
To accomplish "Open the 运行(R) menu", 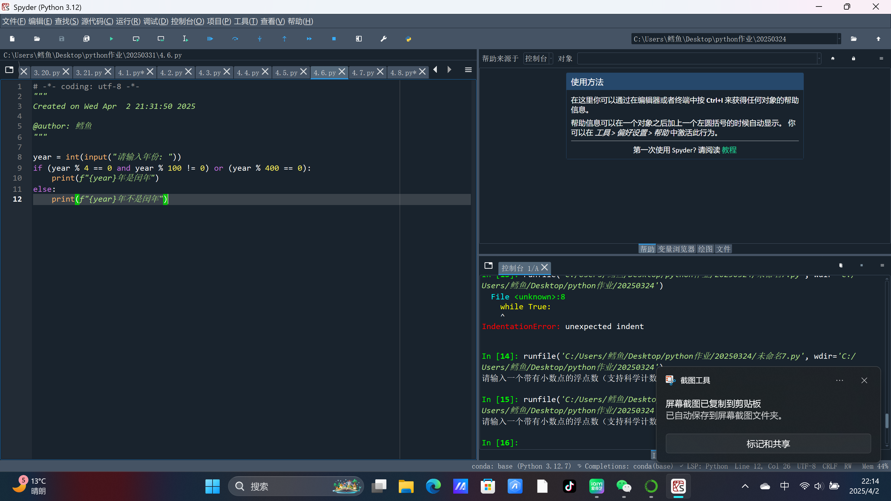I will [x=128, y=21].
